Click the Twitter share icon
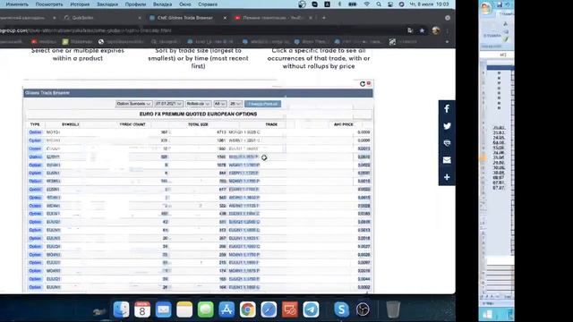This screenshot has width=573, height=322. point(447,126)
